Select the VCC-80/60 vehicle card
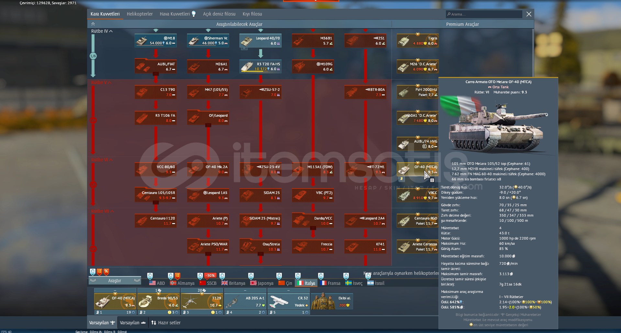This screenshot has height=333, width=621. click(x=156, y=169)
